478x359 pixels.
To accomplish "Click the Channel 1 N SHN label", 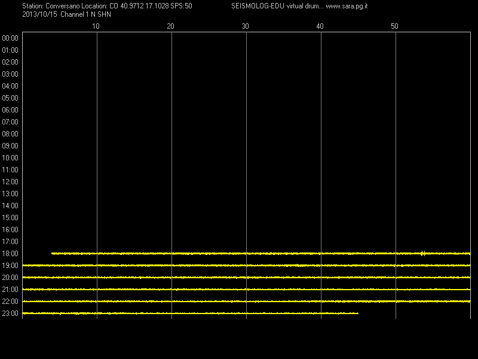I will pos(85,14).
